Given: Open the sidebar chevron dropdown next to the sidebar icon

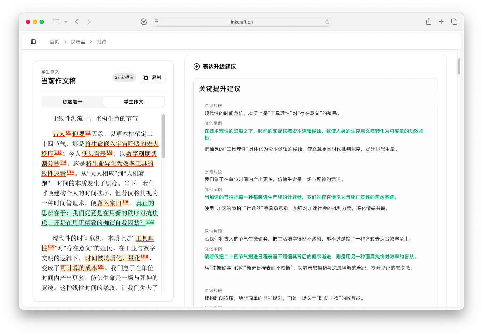Looking at the screenshot, I should (x=65, y=21).
